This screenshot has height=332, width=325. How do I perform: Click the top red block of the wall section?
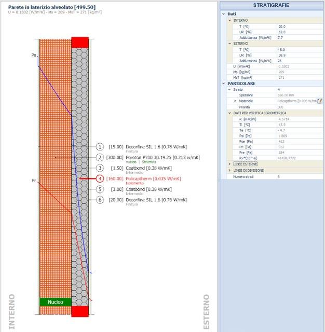pos(80,43)
